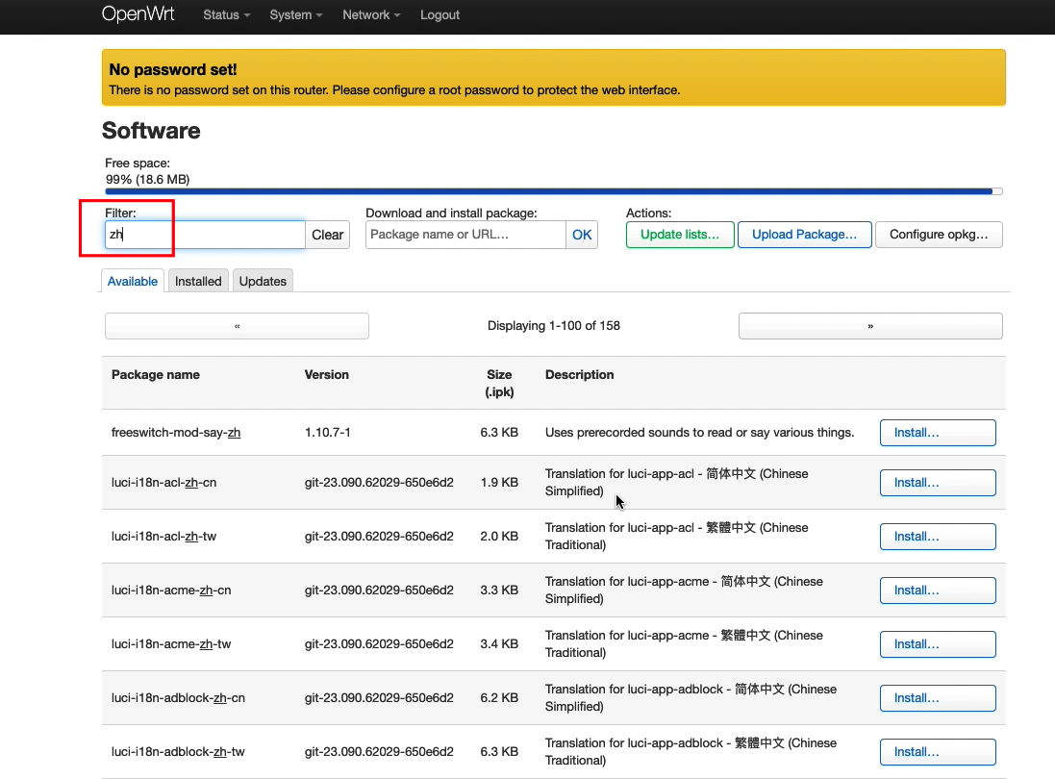Clear the package filter

pyautogui.click(x=327, y=235)
